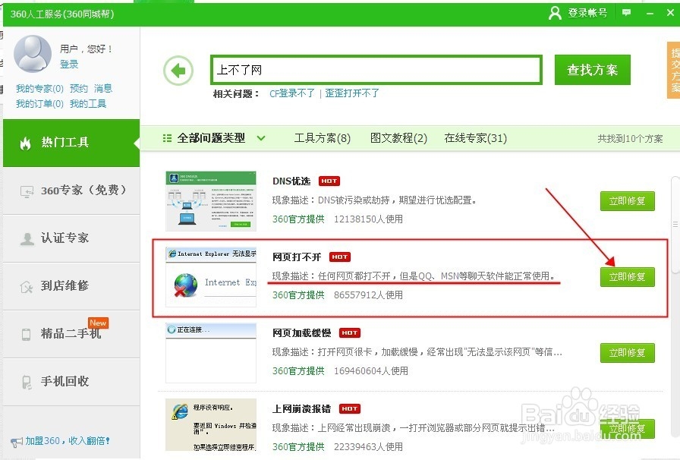Open 认证专家 in the sidebar
Screen dimensions: 680x460
coord(71,238)
